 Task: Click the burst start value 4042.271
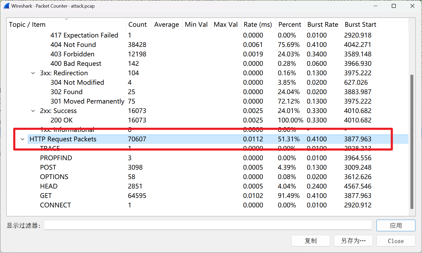coord(358,45)
